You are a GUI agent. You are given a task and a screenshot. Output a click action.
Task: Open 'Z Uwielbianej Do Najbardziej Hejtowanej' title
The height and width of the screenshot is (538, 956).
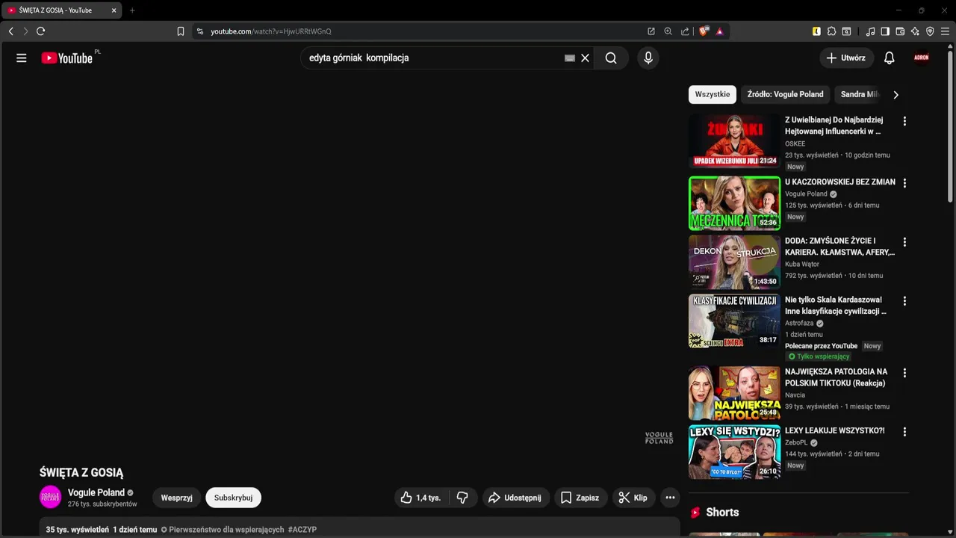click(834, 126)
